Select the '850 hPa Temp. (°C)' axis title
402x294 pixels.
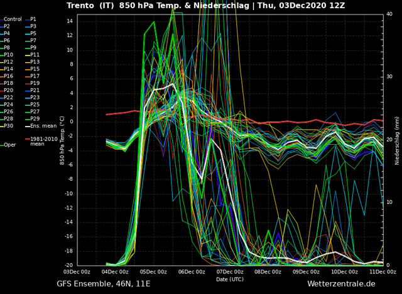(x=62, y=140)
